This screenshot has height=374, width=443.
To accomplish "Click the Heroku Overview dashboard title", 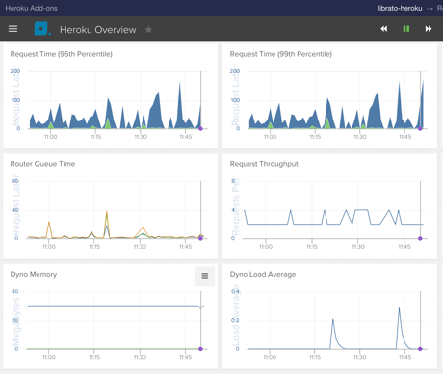I will (x=98, y=30).
